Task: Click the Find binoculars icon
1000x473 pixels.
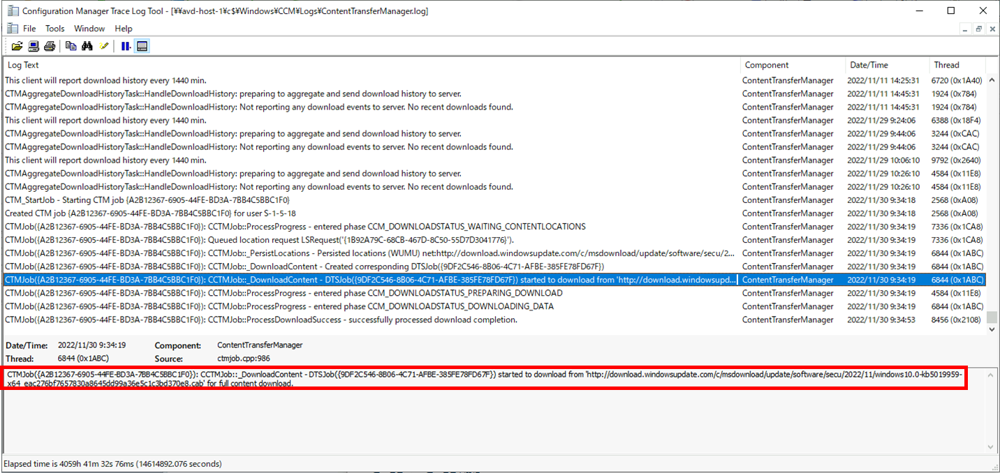Action: pyautogui.click(x=87, y=46)
